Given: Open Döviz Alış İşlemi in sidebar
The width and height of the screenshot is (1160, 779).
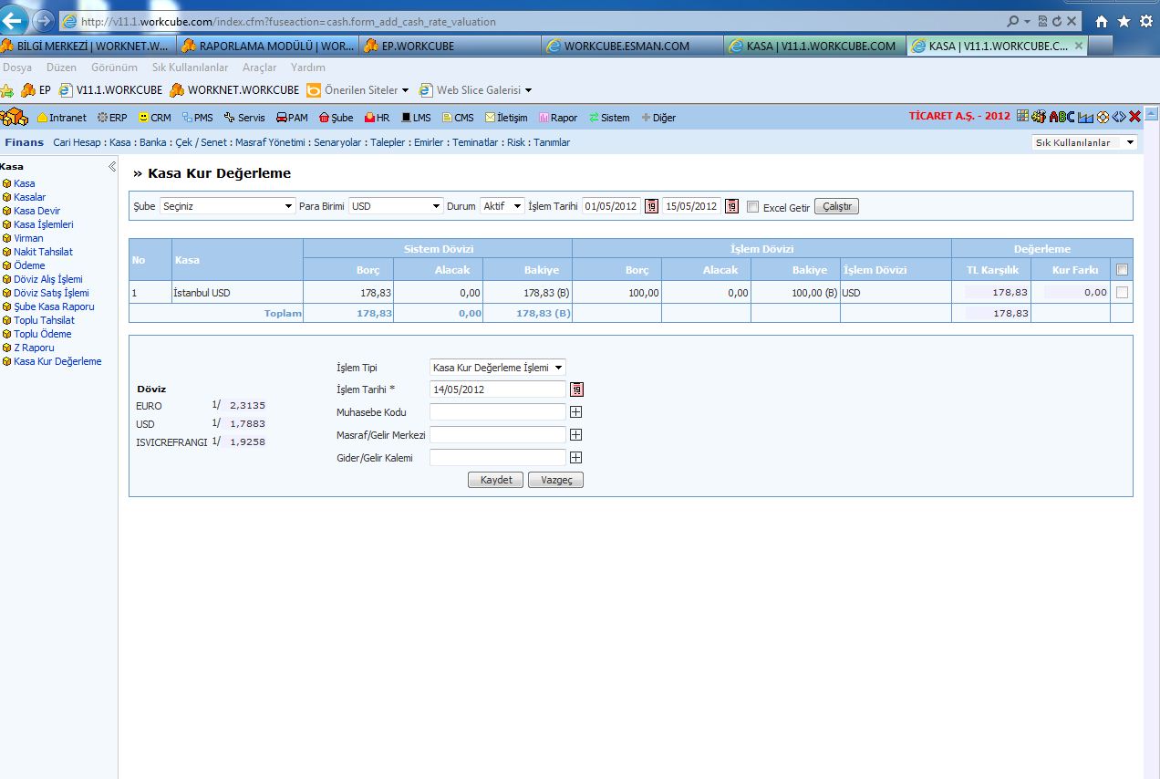Looking at the screenshot, I should click(x=47, y=279).
